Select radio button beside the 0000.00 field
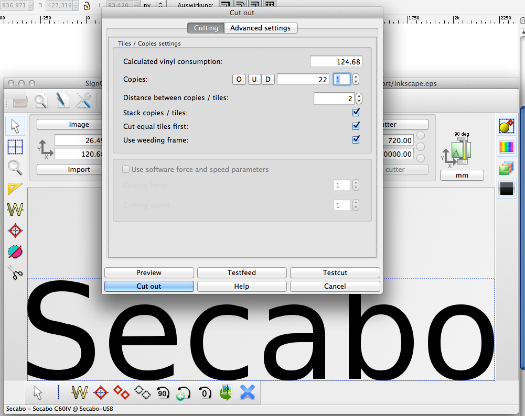Viewport: 525px width, 416px height. 421,158
